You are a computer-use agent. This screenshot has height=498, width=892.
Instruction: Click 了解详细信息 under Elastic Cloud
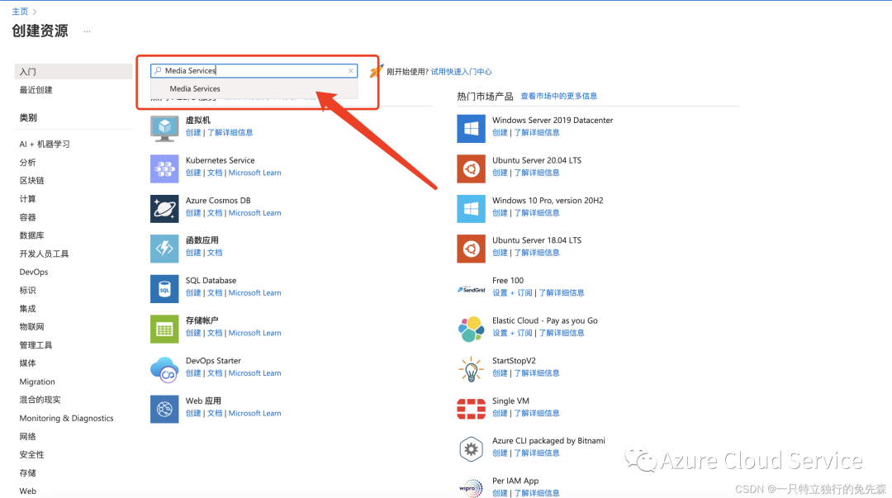pos(561,333)
